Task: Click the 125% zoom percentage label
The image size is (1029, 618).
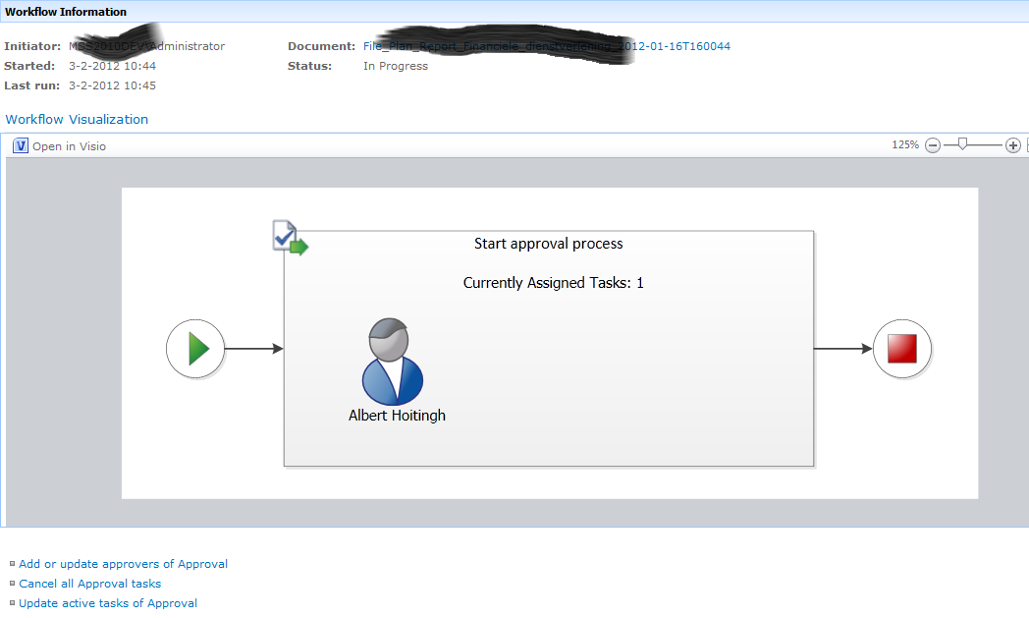Action: click(x=904, y=145)
